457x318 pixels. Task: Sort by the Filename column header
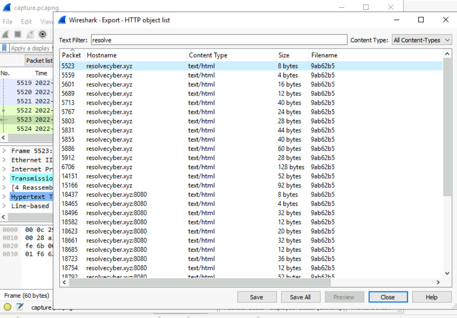[x=376, y=55]
